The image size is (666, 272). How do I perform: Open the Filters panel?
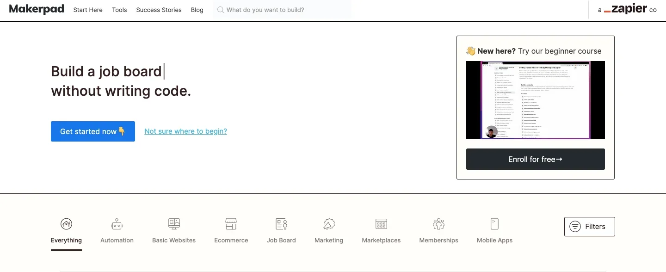(589, 227)
